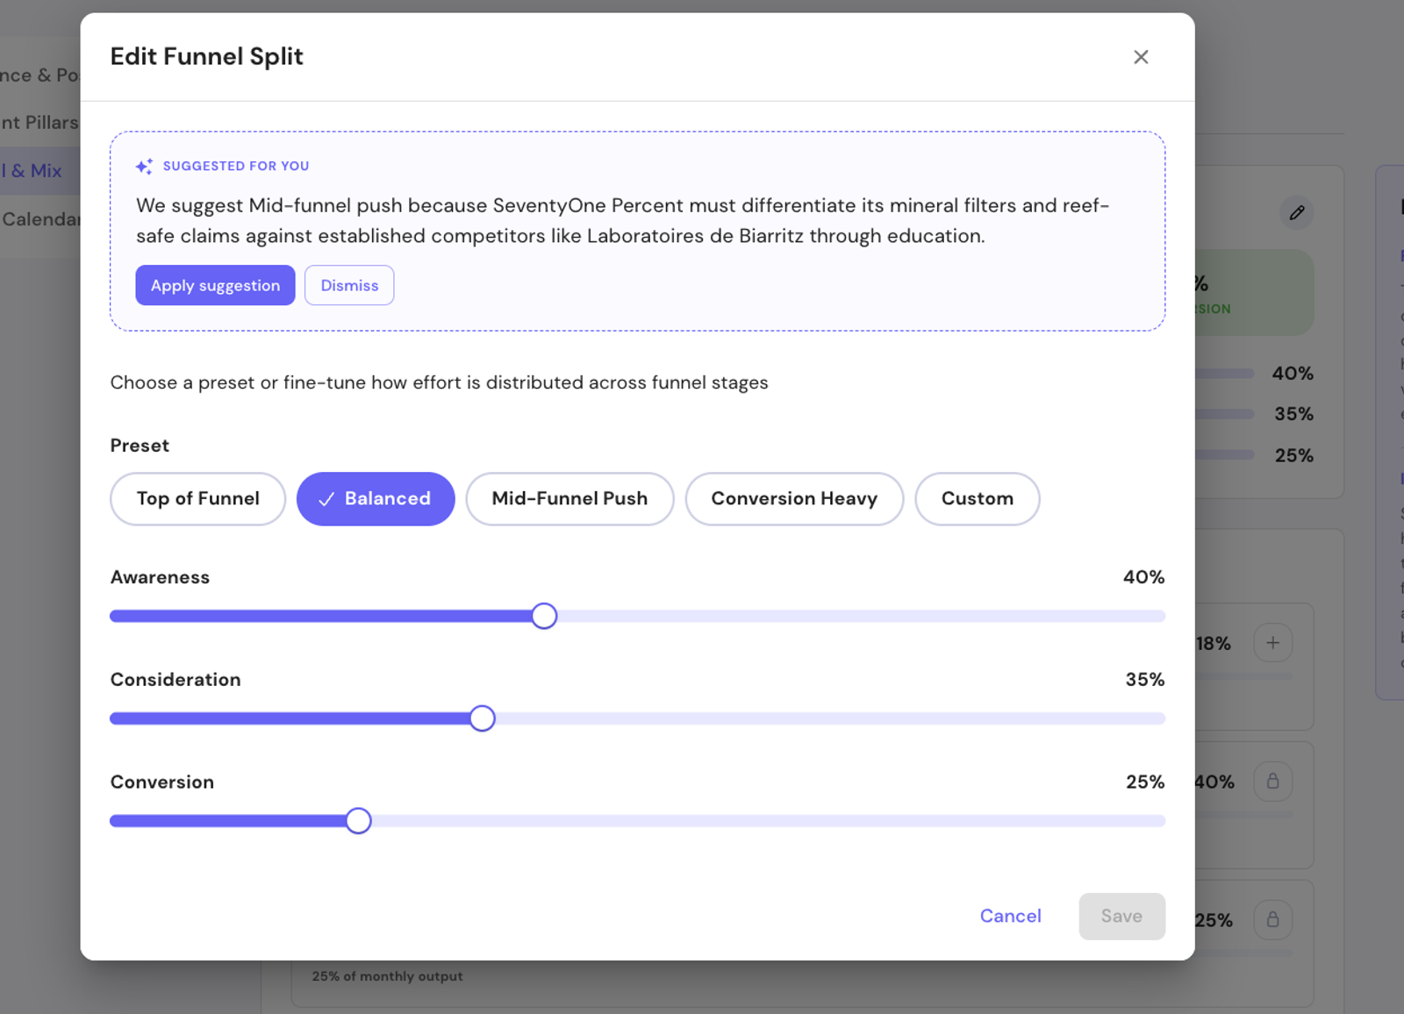Click the Consideration 35% value
Viewport: 1404px width, 1014px height.
point(1145,680)
